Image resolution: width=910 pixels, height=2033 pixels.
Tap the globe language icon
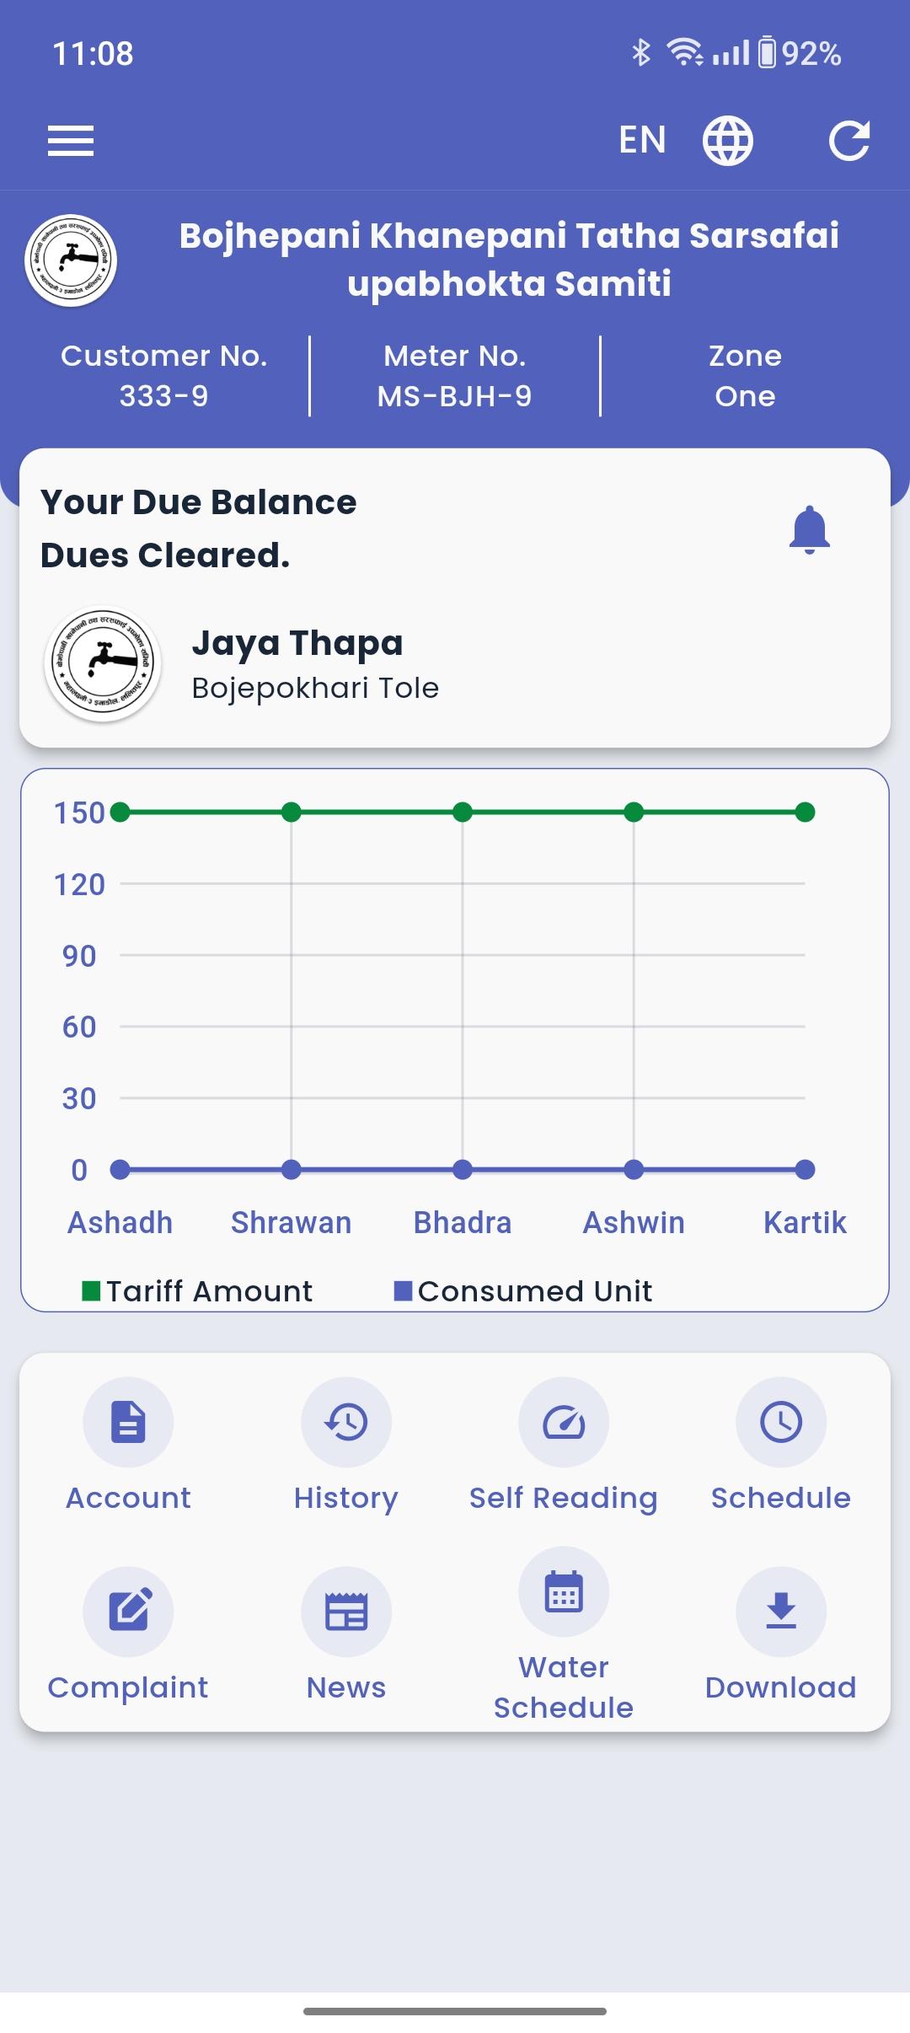[x=728, y=140]
